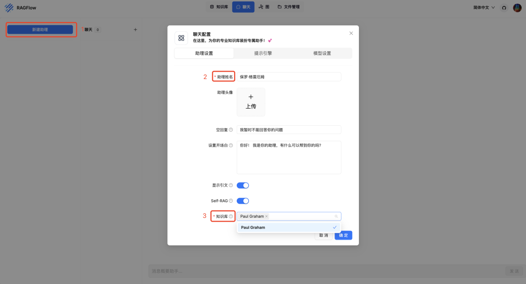Disable the Self-RAG switch
Image resolution: width=526 pixels, height=284 pixels.
(x=243, y=201)
